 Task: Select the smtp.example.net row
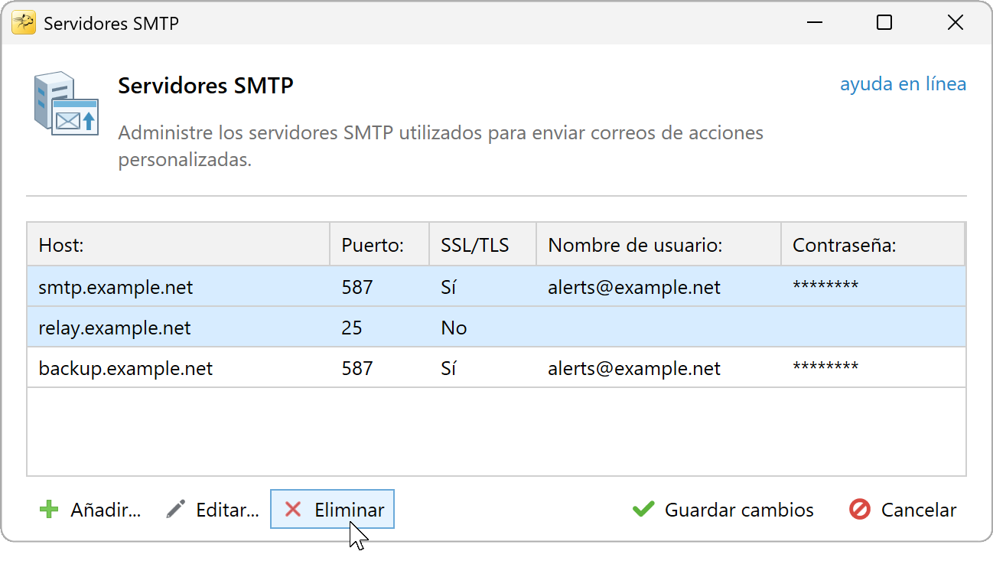coord(496,287)
